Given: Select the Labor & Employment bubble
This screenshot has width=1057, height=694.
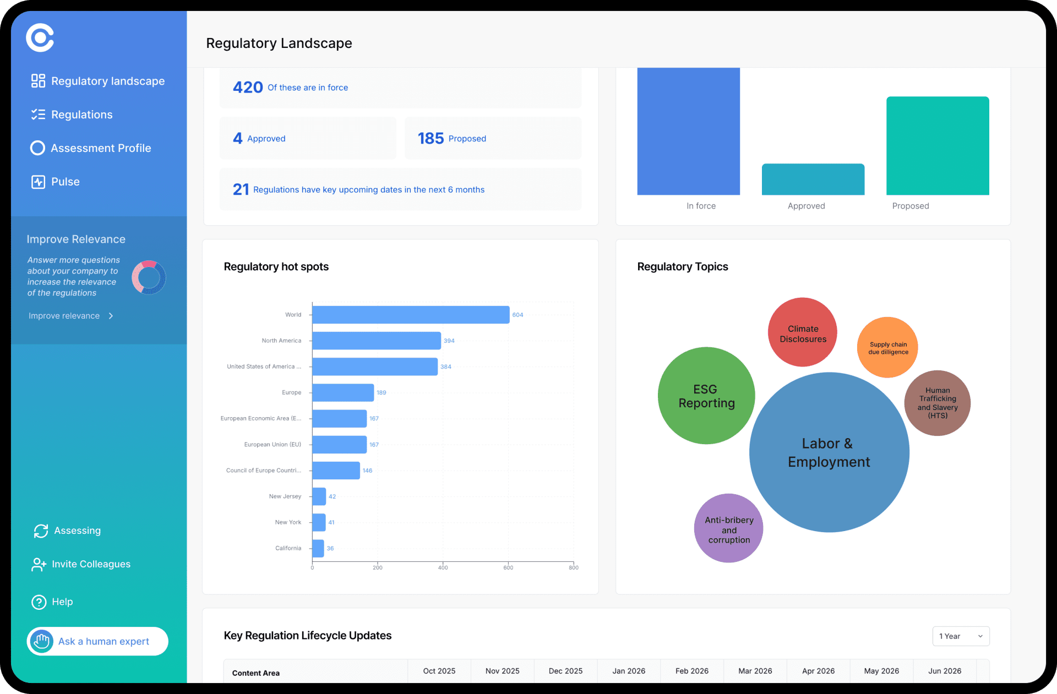Looking at the screenshot, I should tap(829, 452).
